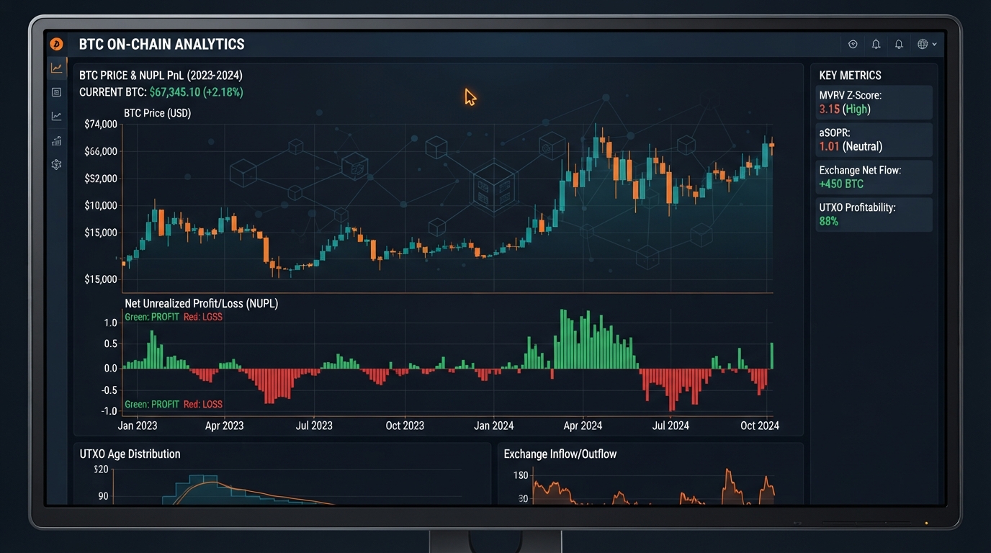Click the BTC ON-CHAIN ANALYTICS title
This screenshot has height=553, width=991.
click(161, 44)
